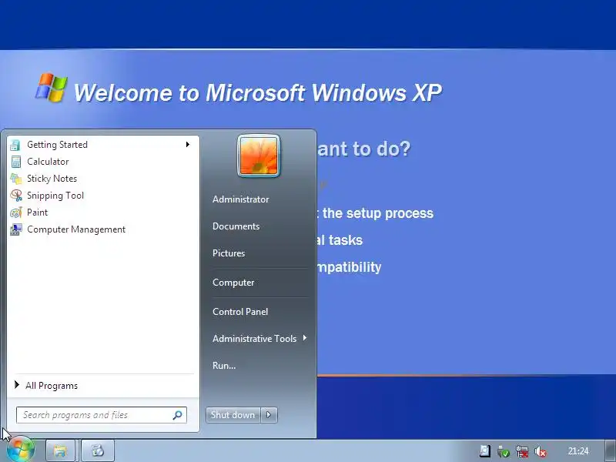Screen dimensions: 616x462
Task: Open the Administrator user folder
Action: tap(241, 199)
